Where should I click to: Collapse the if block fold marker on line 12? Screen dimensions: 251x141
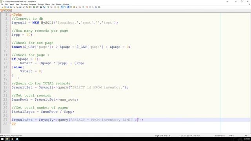[11, 59]
